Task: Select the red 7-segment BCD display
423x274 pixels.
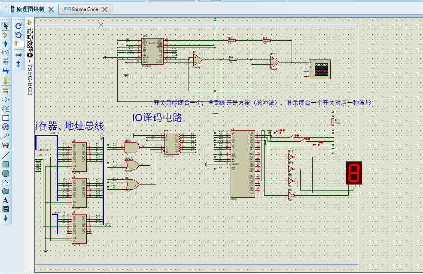Action: (x=354, y=173)
